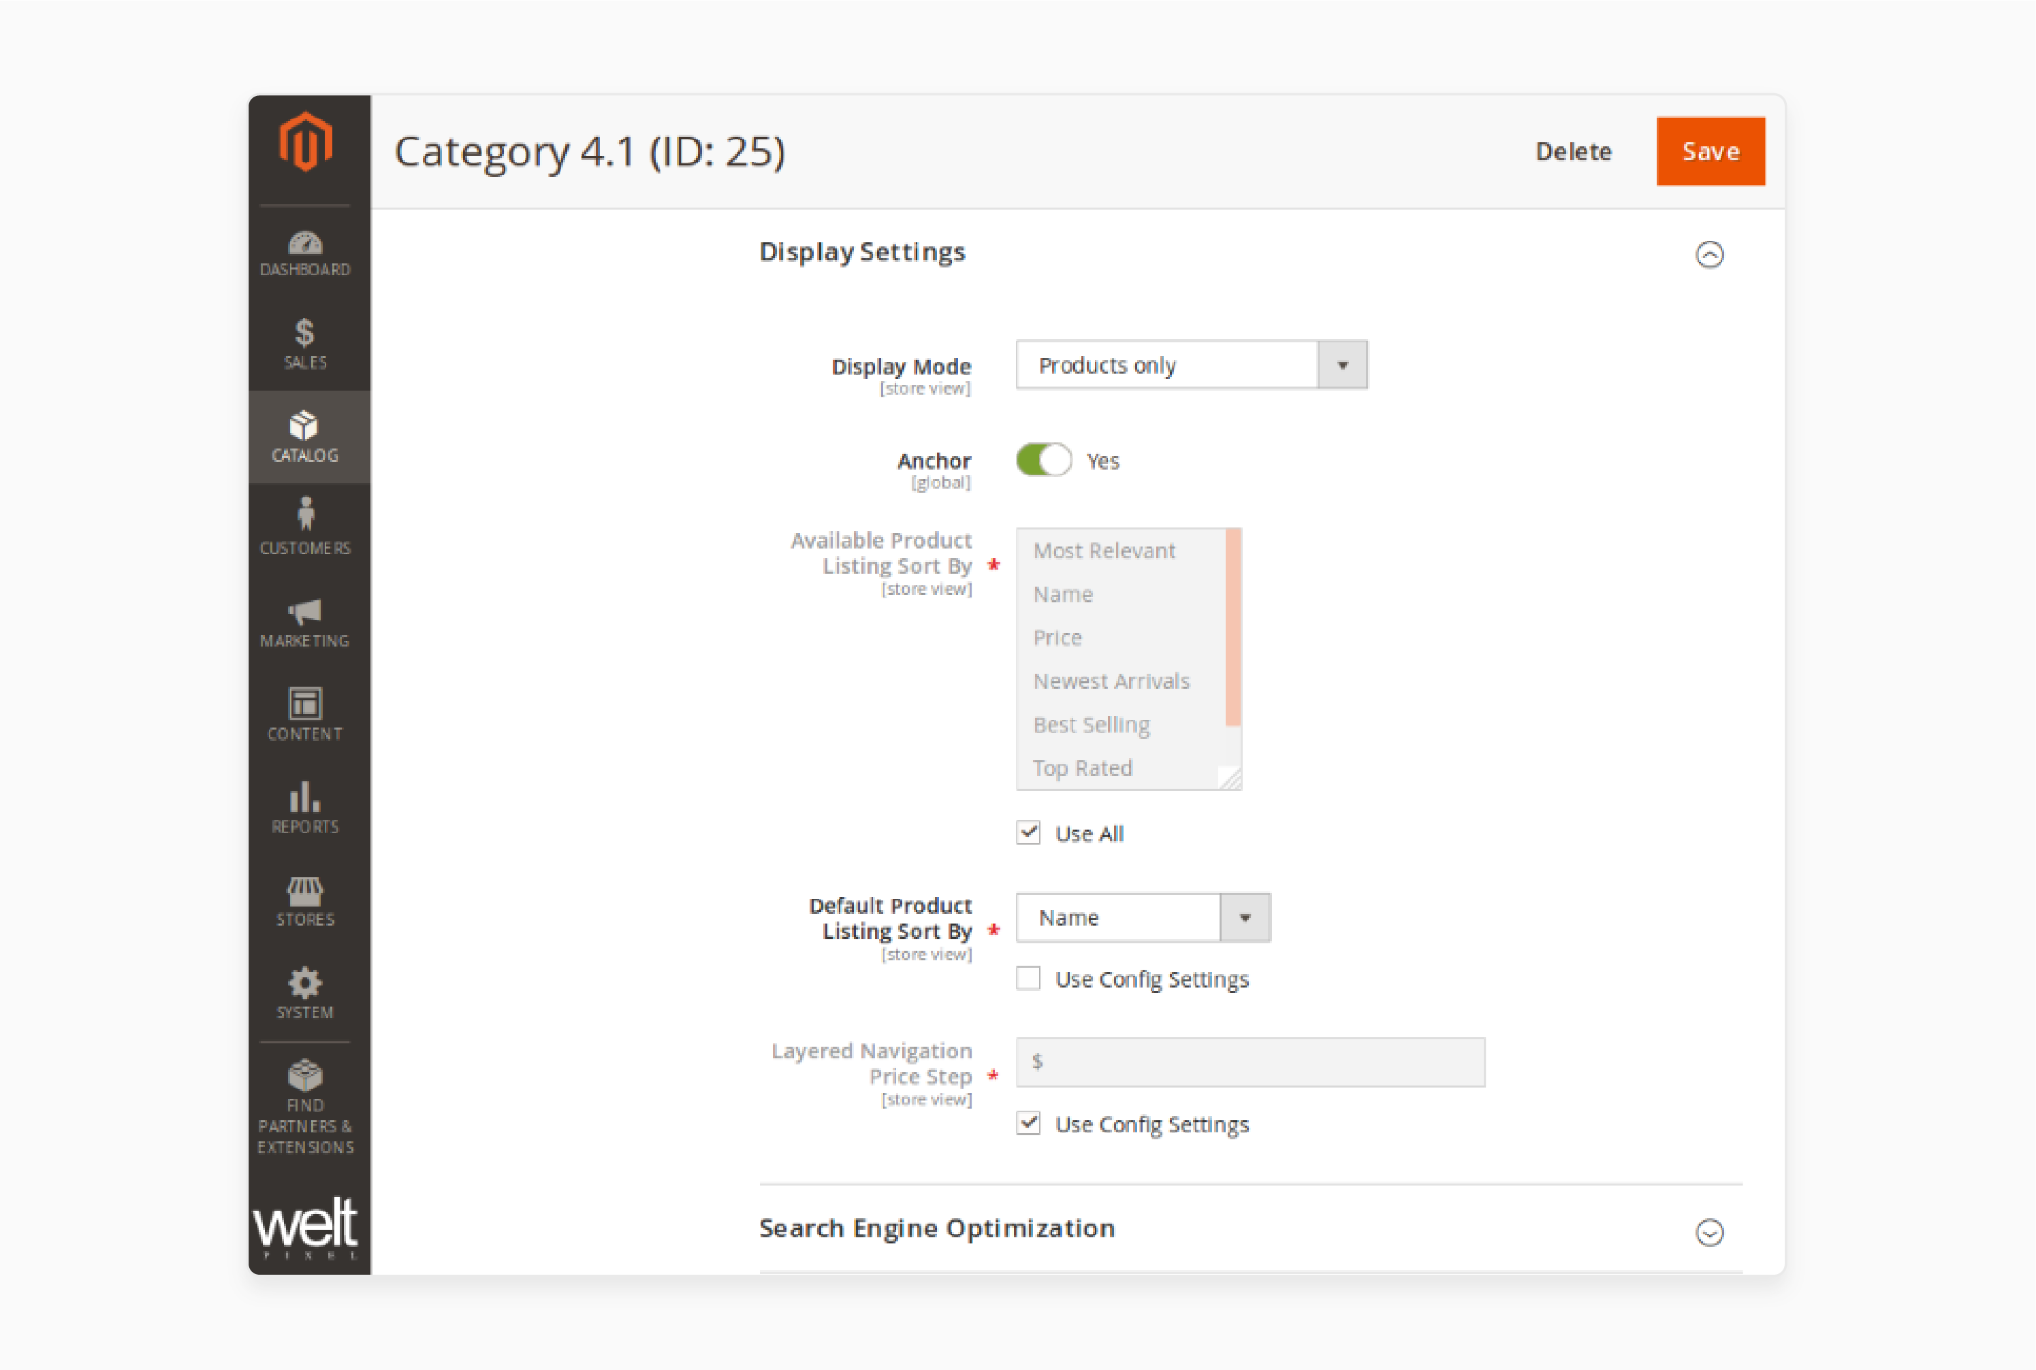2036x1370 pixels.
Task: Open the Display Mode dropdown
Action: pos(1192,364)
